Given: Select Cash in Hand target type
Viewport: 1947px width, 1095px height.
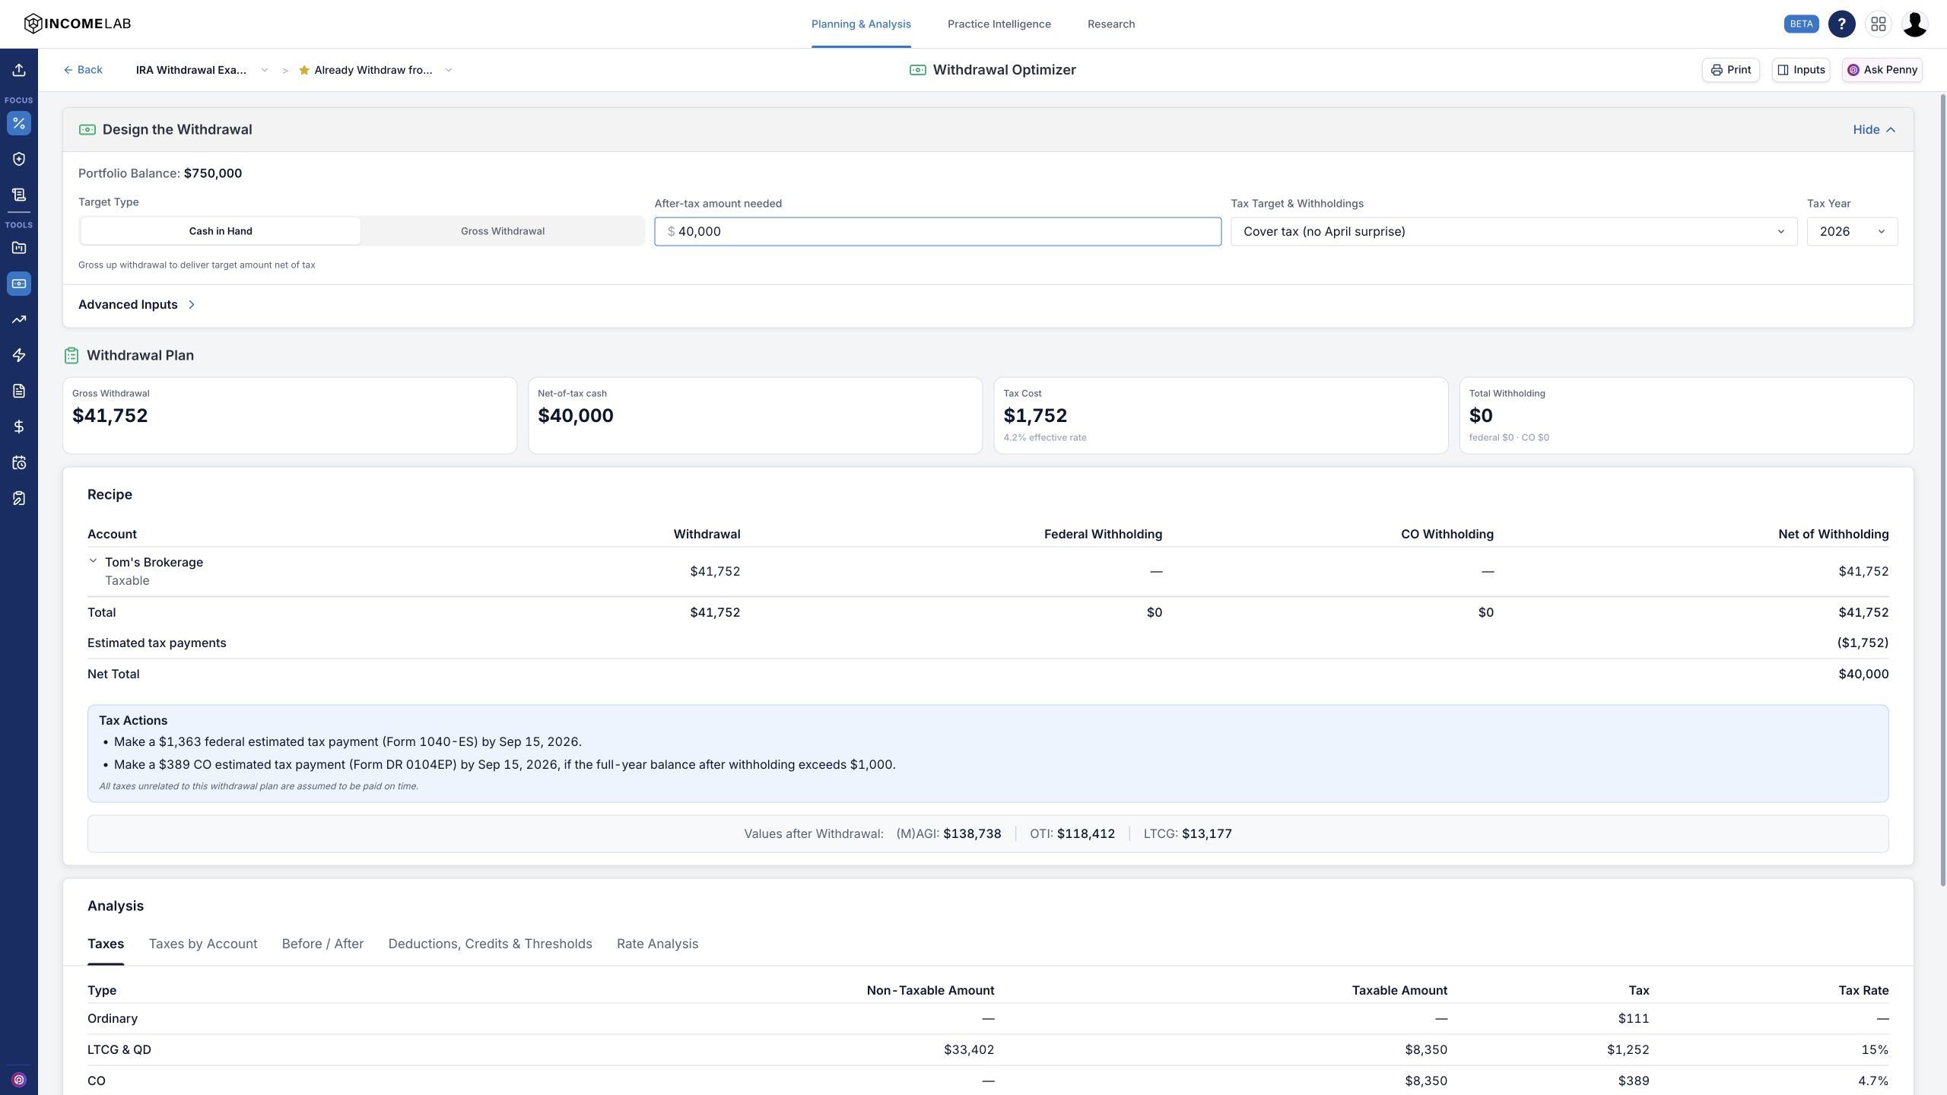Looking at the screenshot, I should coord(221,231).
